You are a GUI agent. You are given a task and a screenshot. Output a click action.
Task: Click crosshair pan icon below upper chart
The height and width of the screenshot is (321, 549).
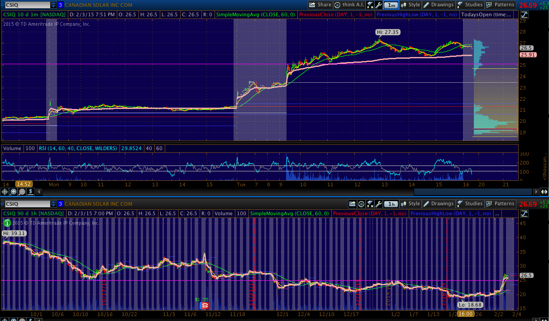coord(5,192)
